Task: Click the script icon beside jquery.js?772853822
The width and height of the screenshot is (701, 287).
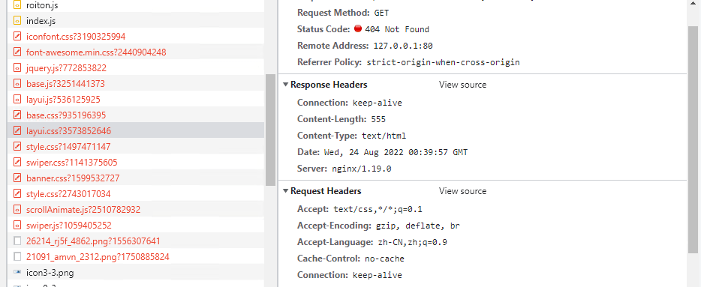Action: point(17,68)
